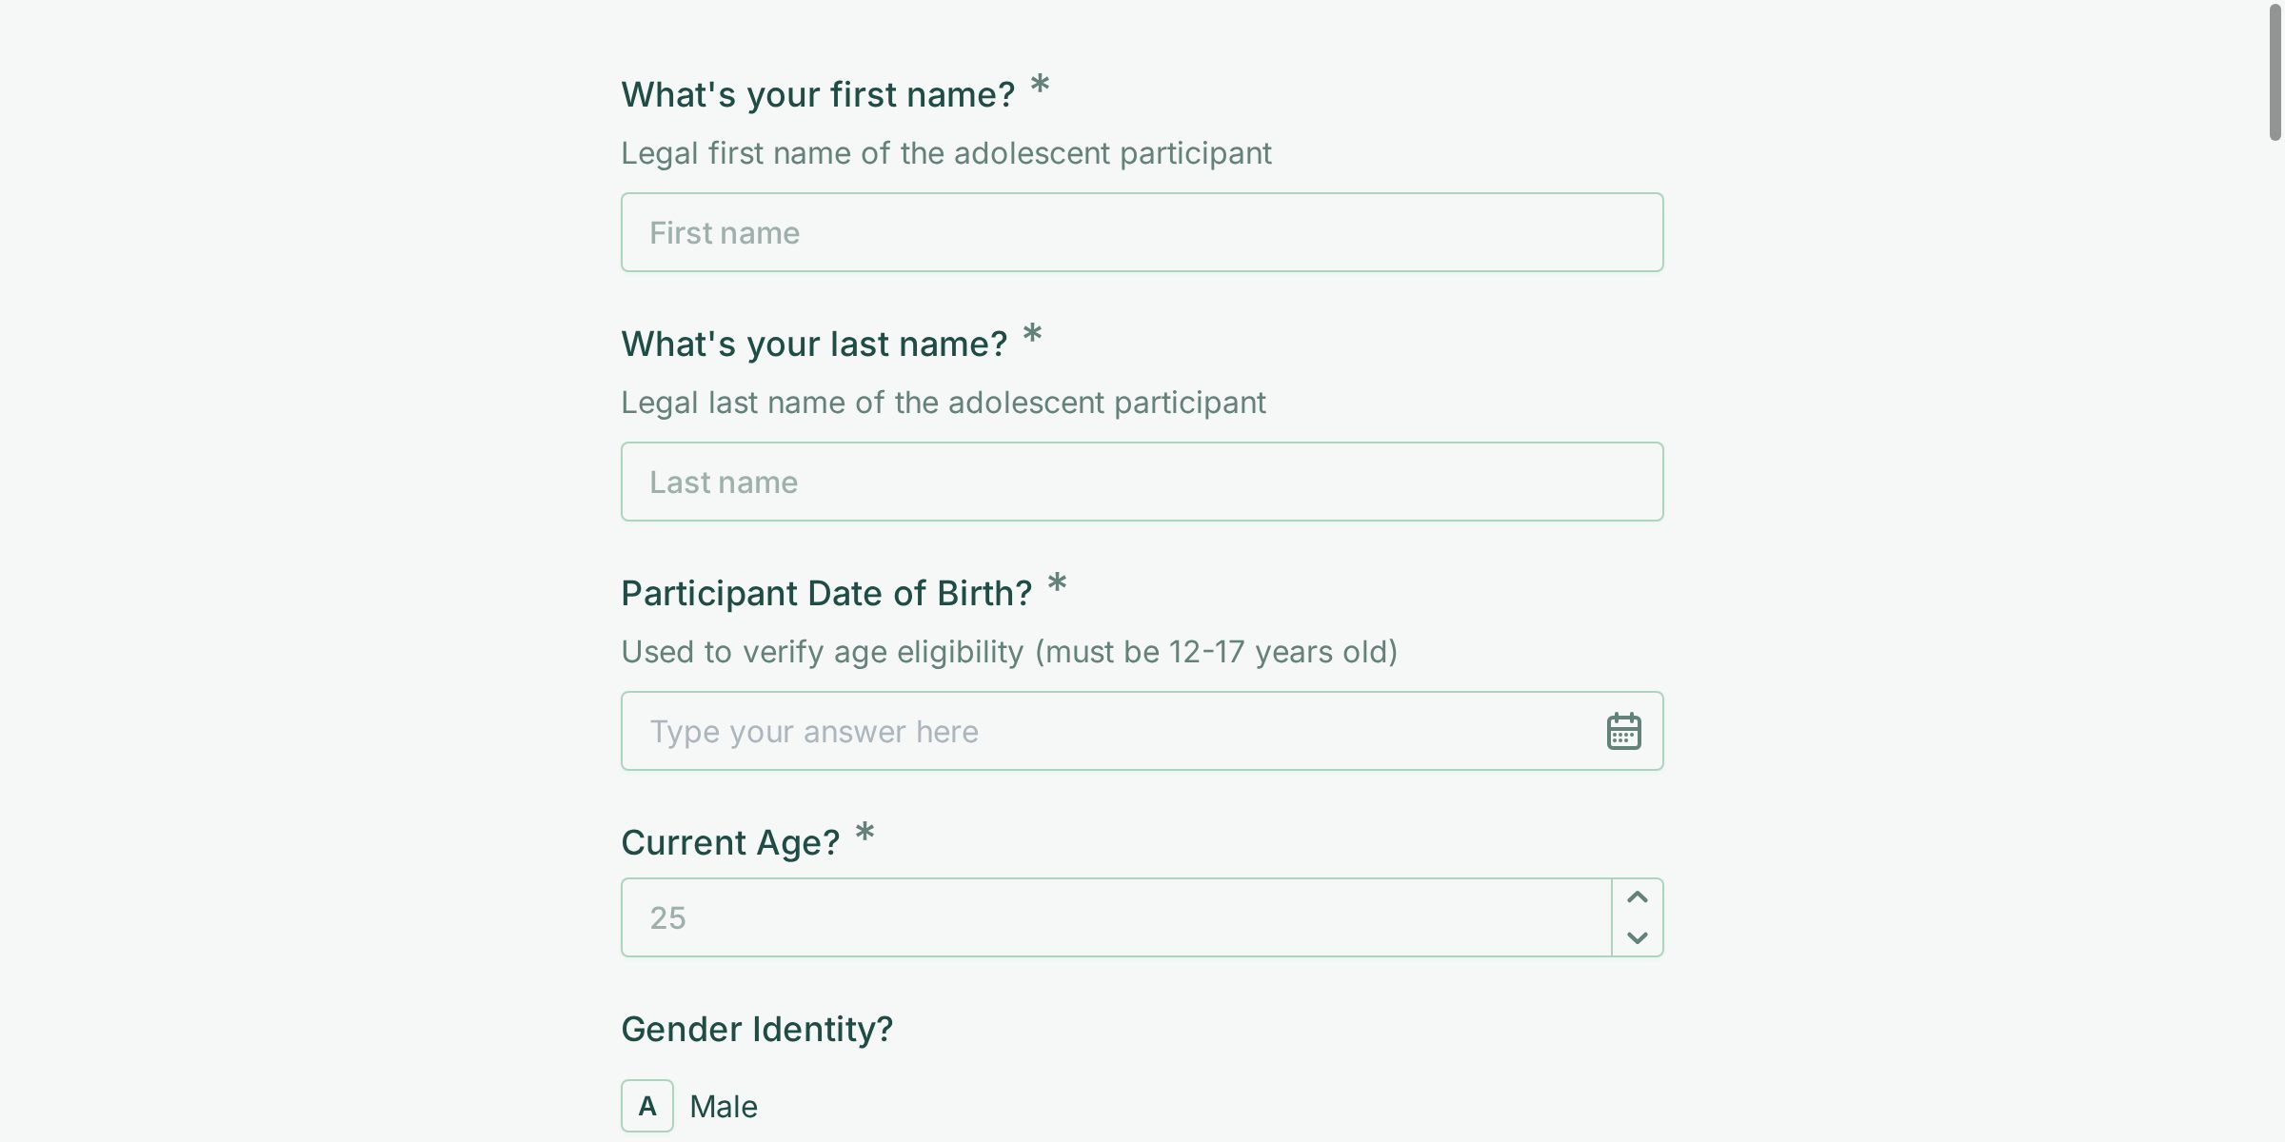This screenshot has height=1142, width=2285.
Task: Open the date of birth calendar picker
Action: pos(1623,731)
